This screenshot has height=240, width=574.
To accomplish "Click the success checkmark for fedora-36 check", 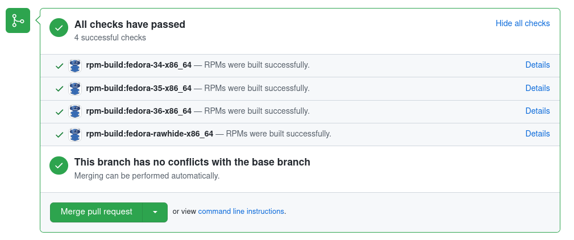I will pos(59,111).
